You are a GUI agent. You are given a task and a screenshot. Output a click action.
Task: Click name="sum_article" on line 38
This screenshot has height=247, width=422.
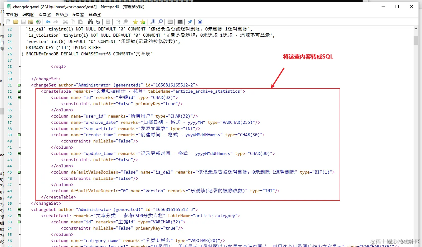tap(93, 128)
